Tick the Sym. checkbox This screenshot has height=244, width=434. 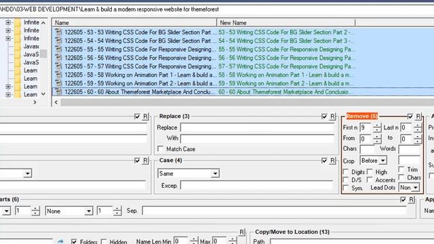pos(346,188)
